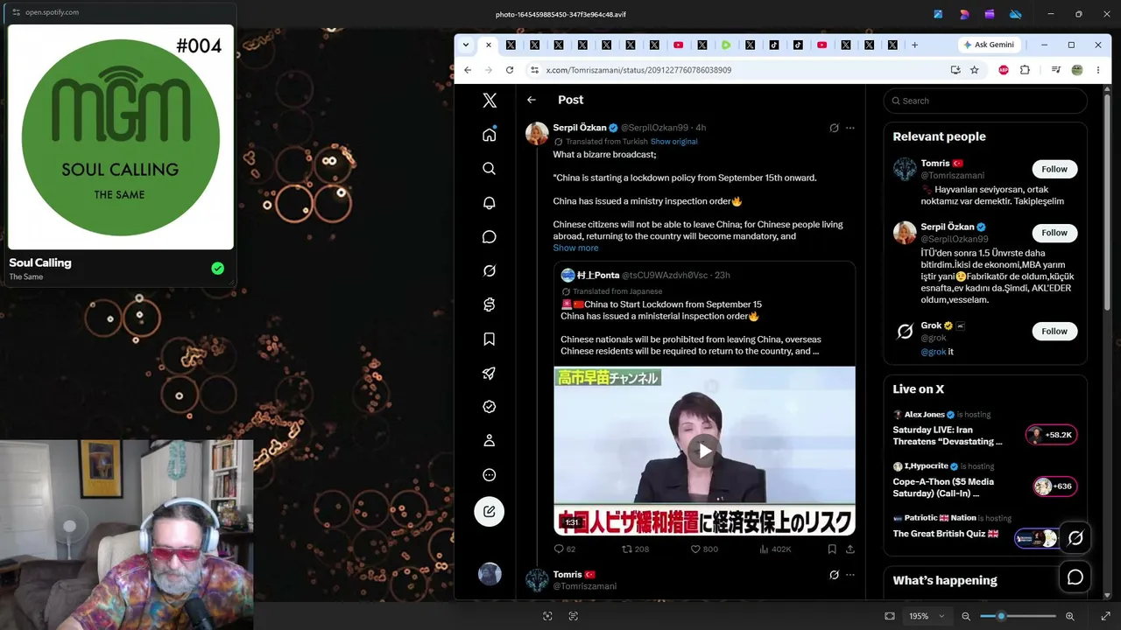Open Ask Gemini in Chrome
This screenshot has height=630, width=1121.
click(x=989, y=45)
